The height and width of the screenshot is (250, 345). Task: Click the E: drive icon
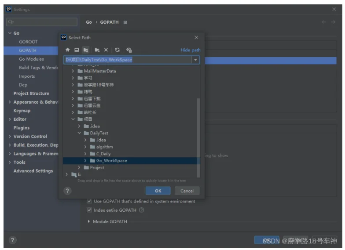[x=74, y=174]
